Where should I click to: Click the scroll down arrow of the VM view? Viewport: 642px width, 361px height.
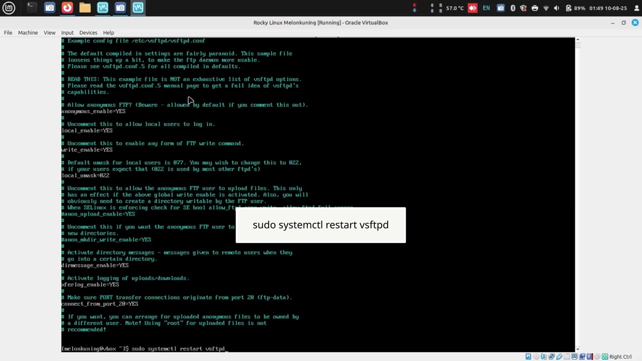[577, 349]
